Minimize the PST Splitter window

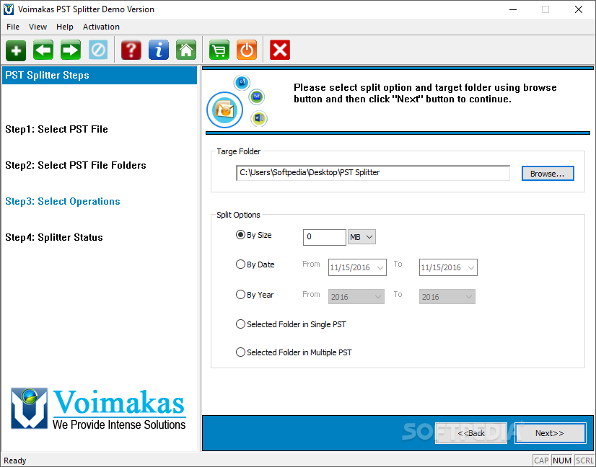tap(513, 9)
